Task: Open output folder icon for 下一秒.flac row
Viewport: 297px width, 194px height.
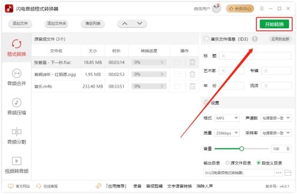Action: [177, 62]
